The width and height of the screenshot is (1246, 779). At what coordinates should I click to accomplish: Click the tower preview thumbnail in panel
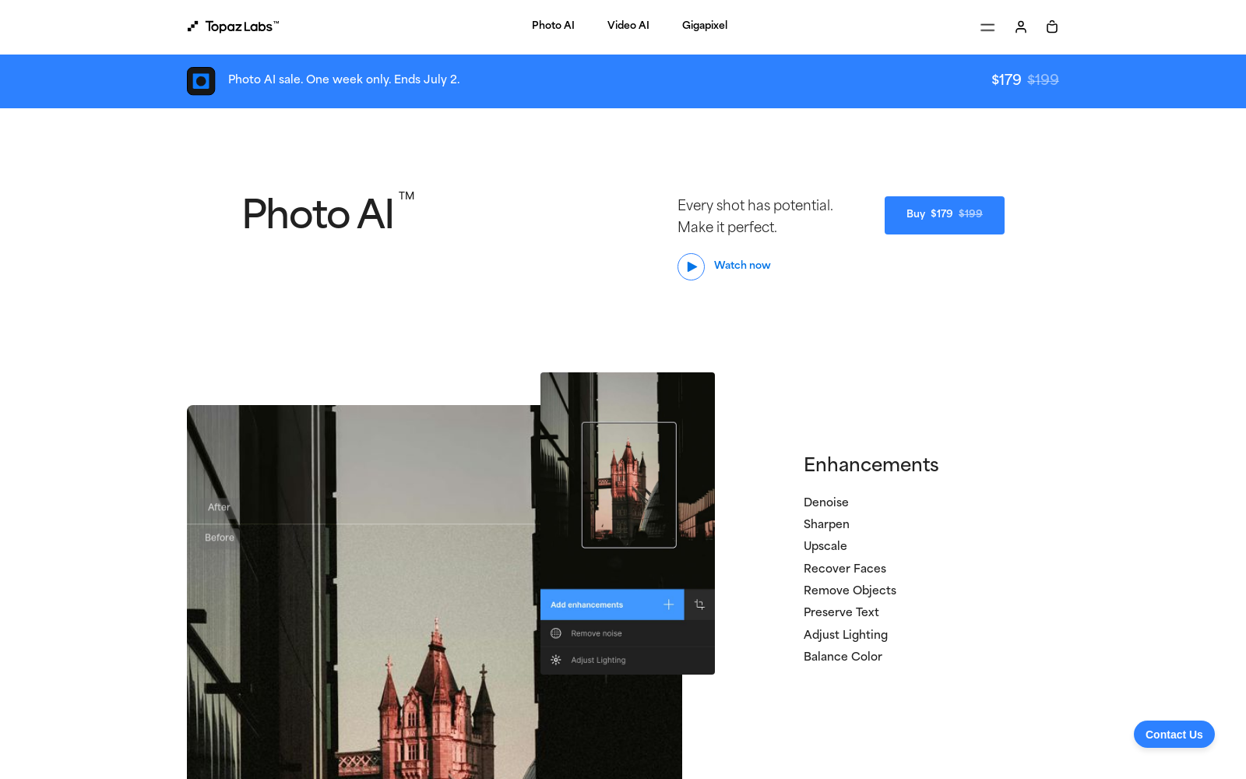click(629, 485)
